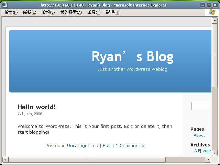Open the Uncategorized category link

point(82,146)
